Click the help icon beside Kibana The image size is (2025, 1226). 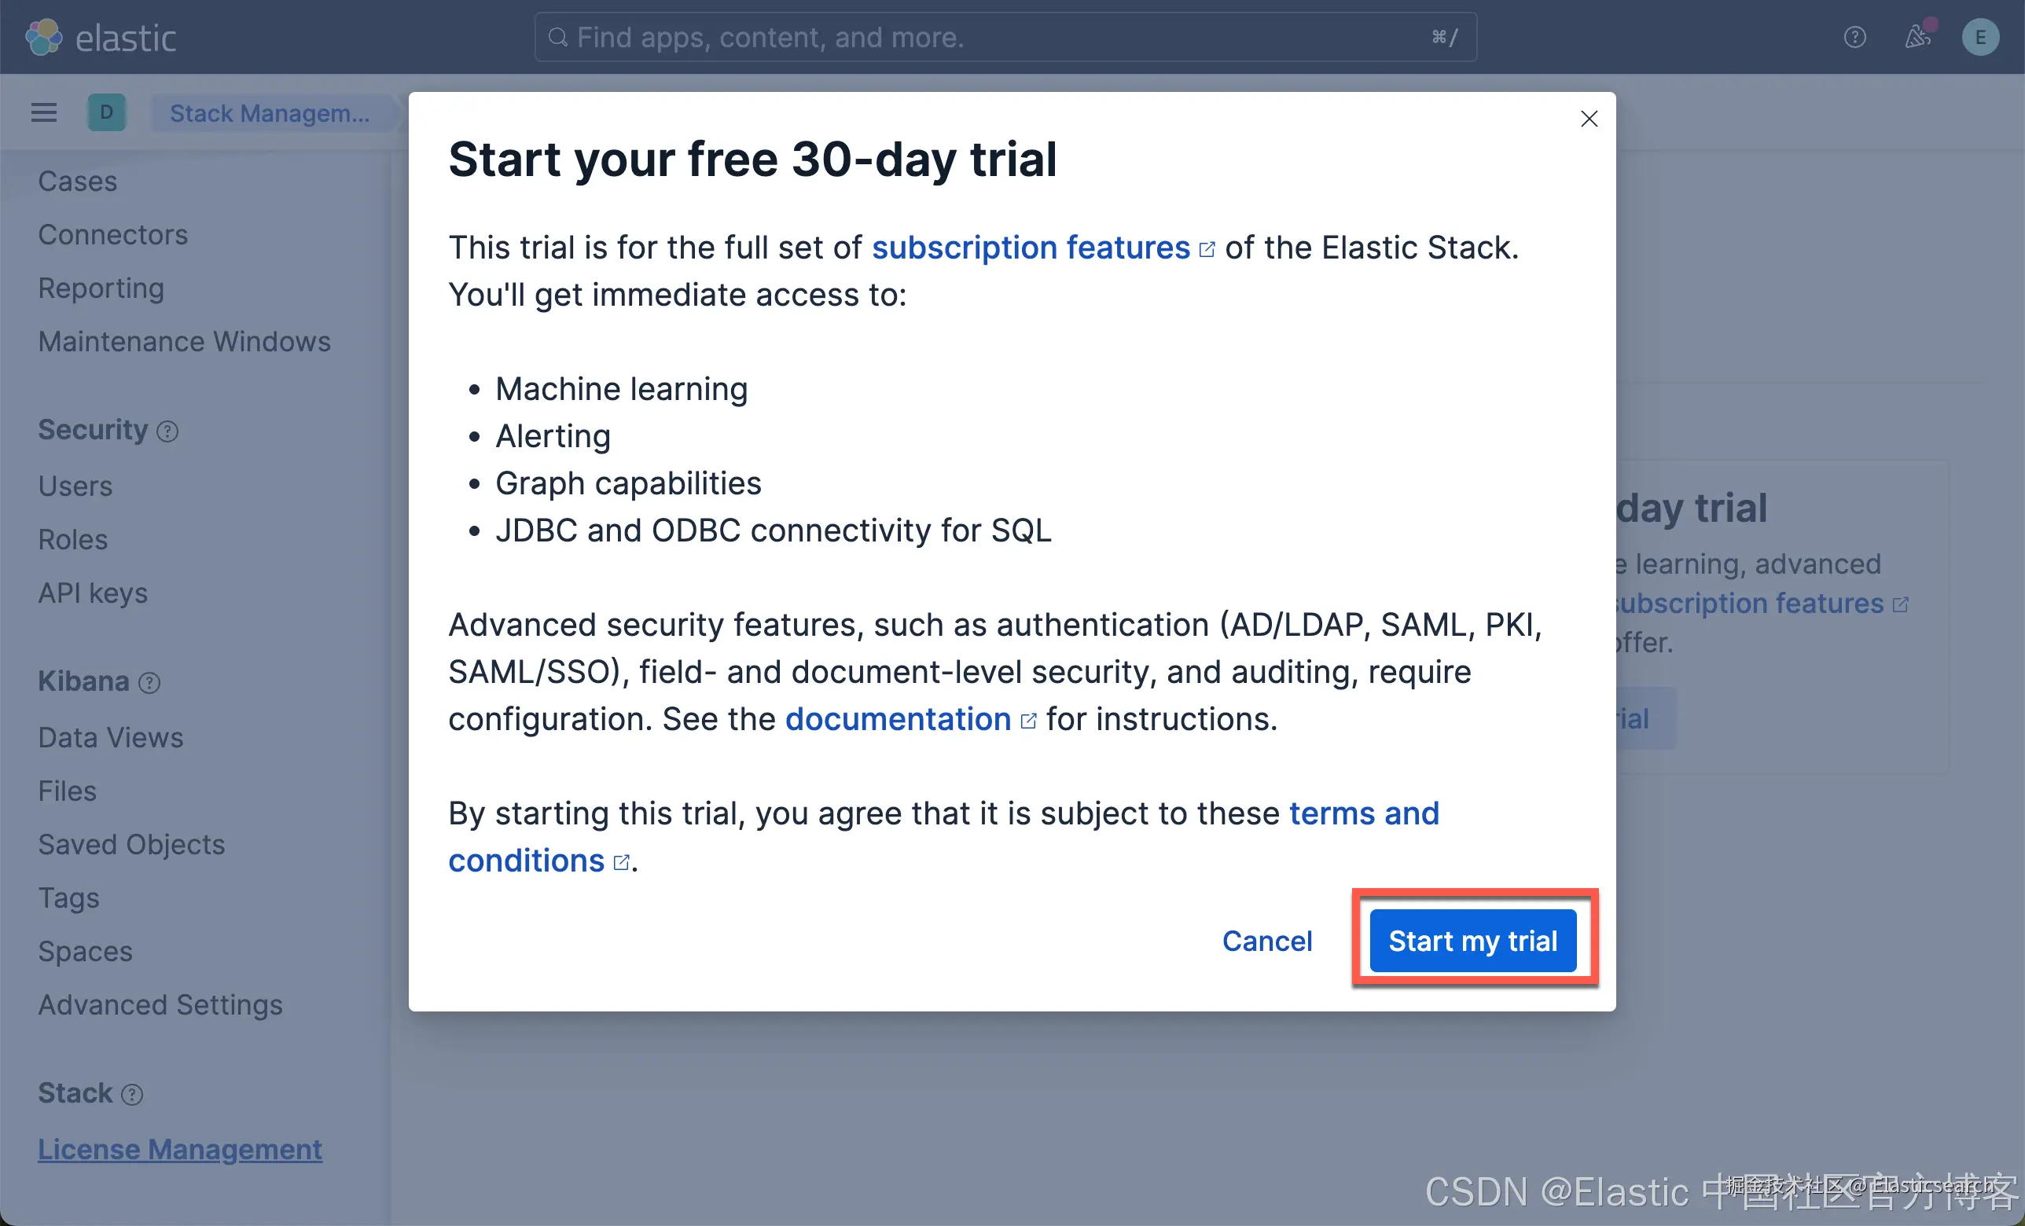point(149,683)
